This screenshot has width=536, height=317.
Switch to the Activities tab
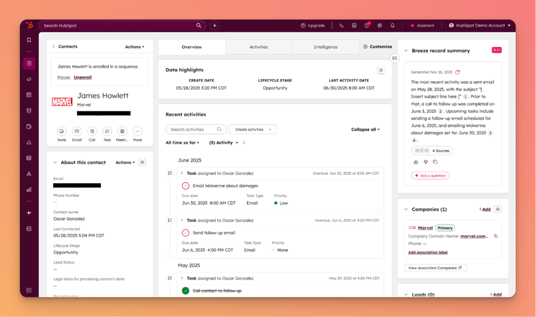click(258, 47)
